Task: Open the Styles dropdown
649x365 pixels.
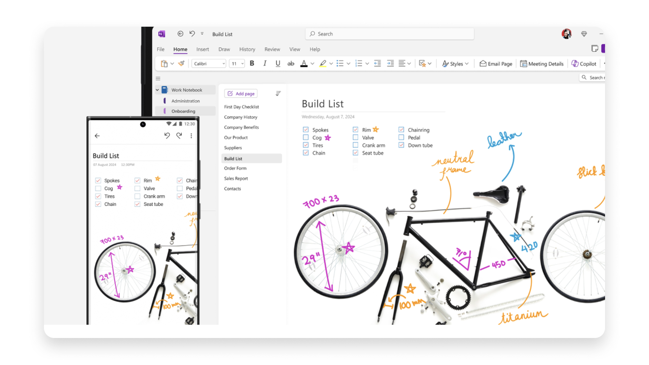Action: pos(456,64)
